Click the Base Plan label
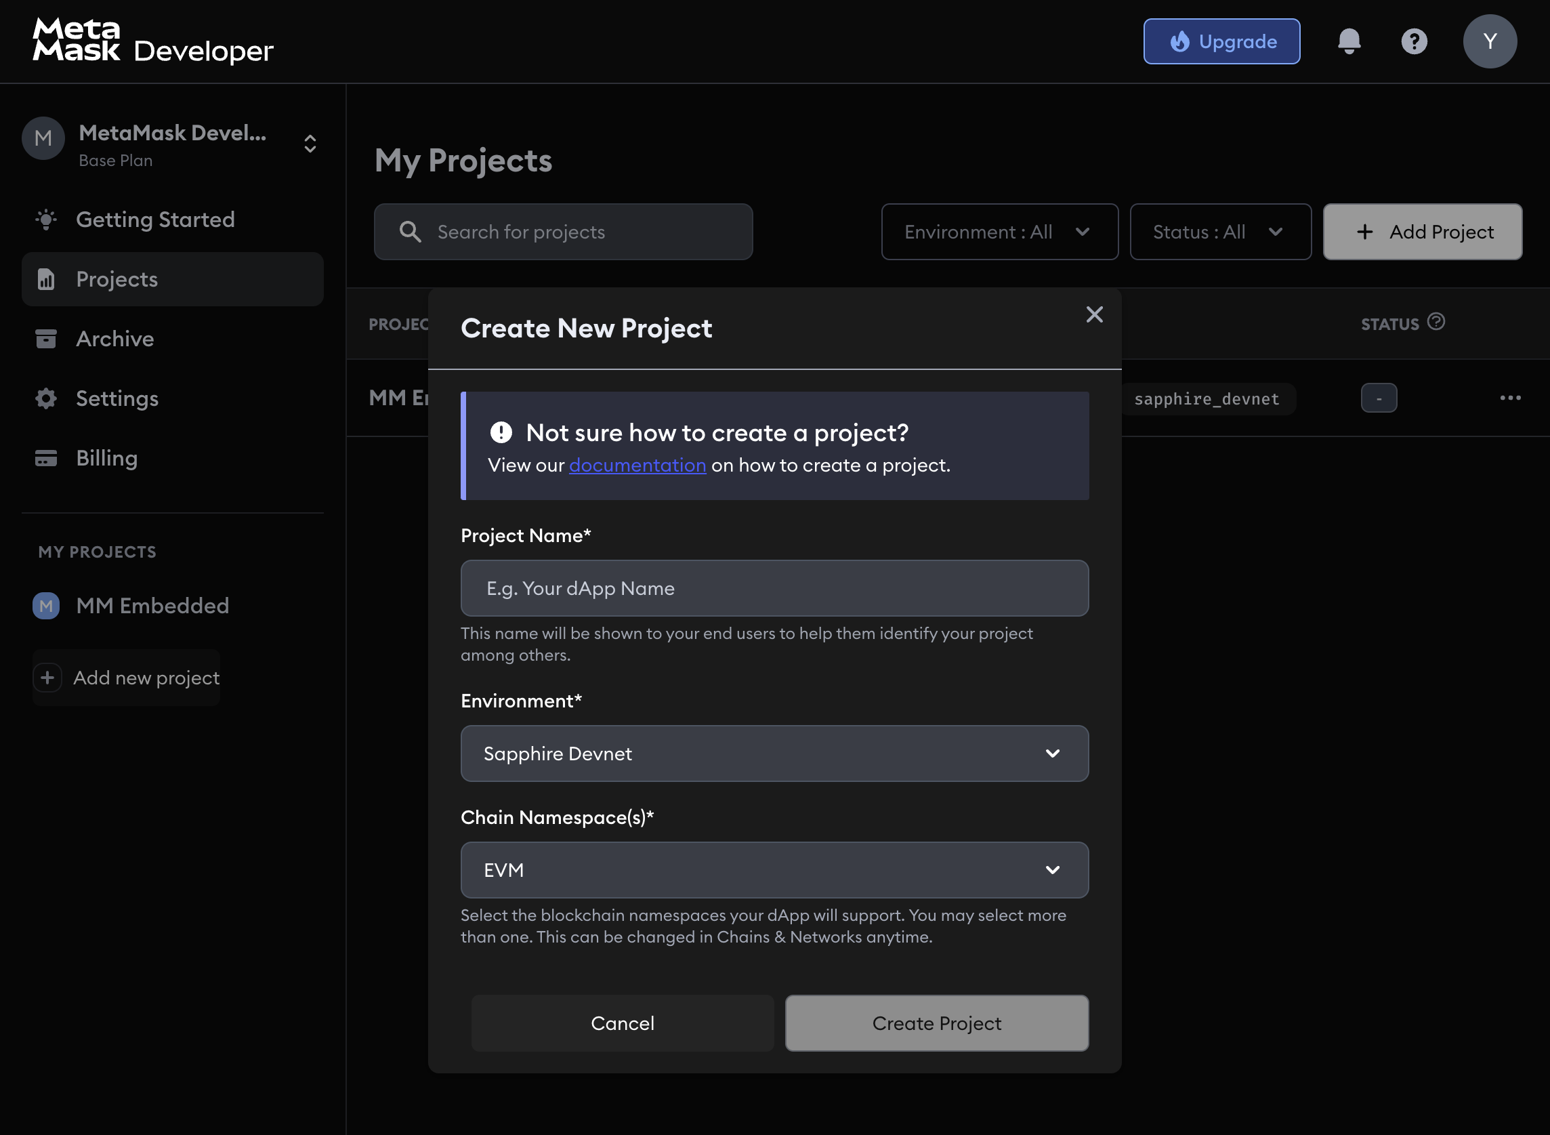 (115, 160)
